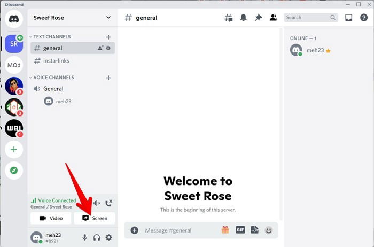Open server with 3 notifications badge
Viewport: 374px width, 247px height.
(x=14, y=107)
